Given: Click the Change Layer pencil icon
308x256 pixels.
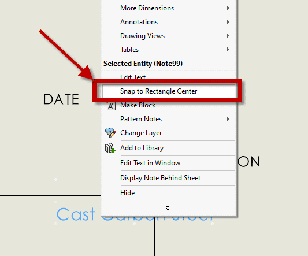Looking at the screenshot, I should (x=110, y=133).
